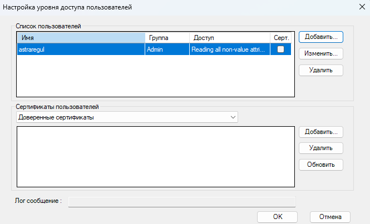Confirm the dialog with OK

277,216
